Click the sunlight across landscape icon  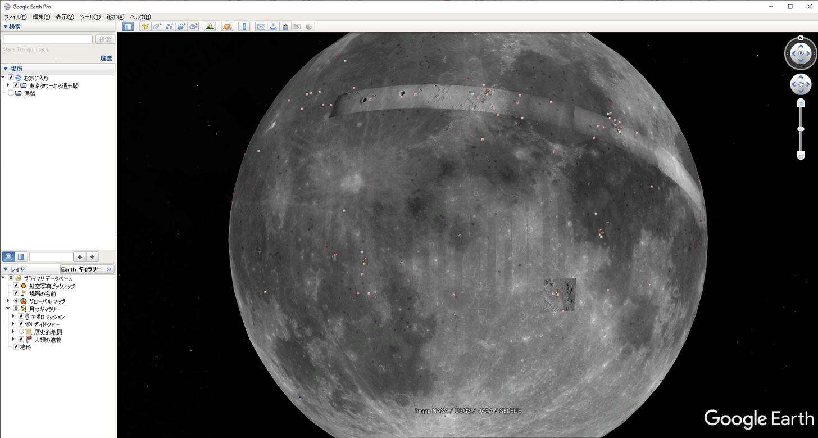210,26
